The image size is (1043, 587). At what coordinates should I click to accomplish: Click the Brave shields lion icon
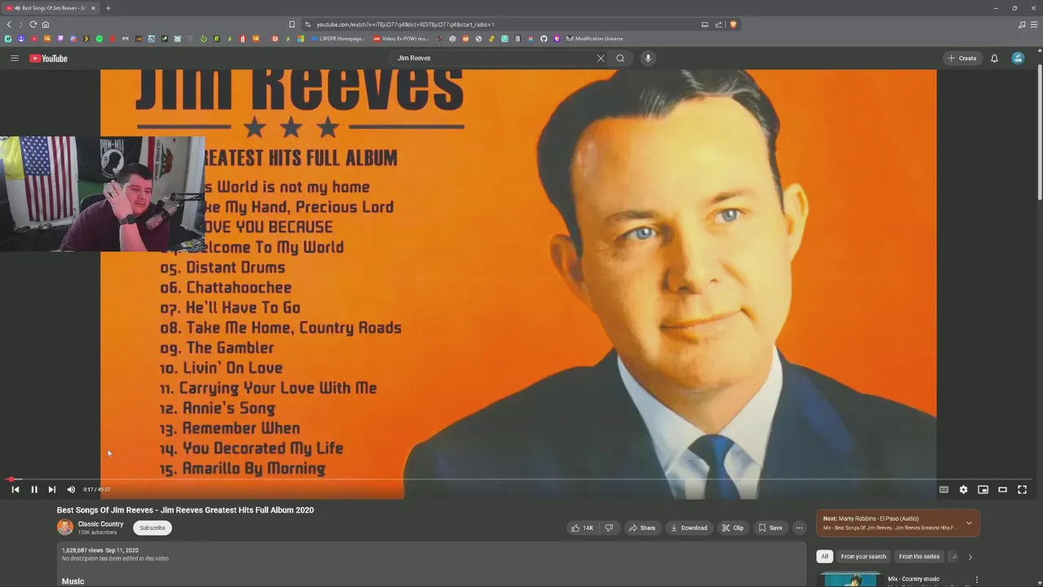point(733,24)
